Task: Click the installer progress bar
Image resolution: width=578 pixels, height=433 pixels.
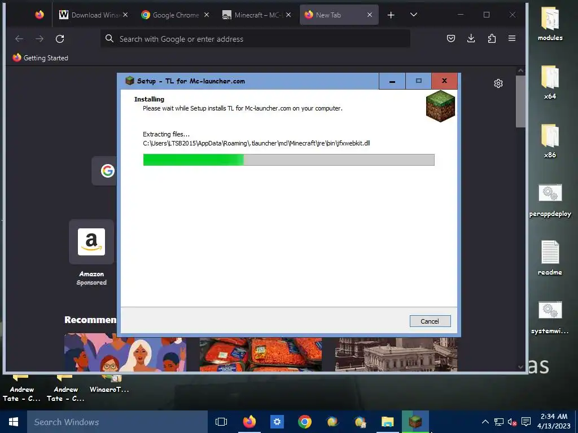Action: tap(288, 160)
